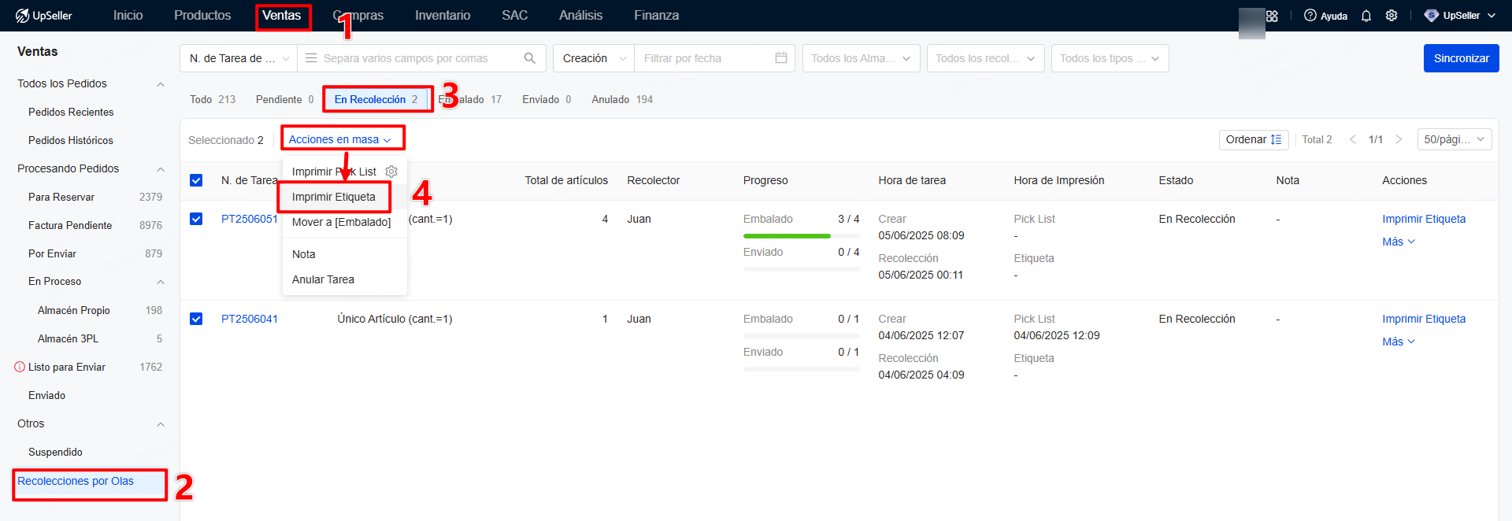Click gear icon beside Imprimir Pick List
The width and height of the screenshot is (1512, 521).
(391, 172)
